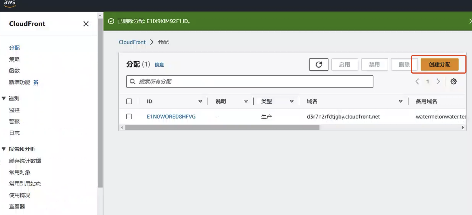Focus the 搜索所有分配 search field
472x215 pixels.
tap(250, 82)
